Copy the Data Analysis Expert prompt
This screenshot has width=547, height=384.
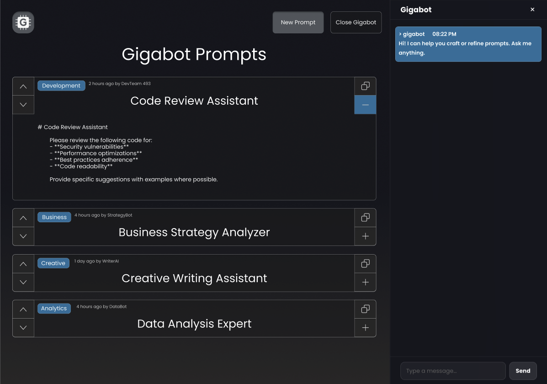[365, 309]
